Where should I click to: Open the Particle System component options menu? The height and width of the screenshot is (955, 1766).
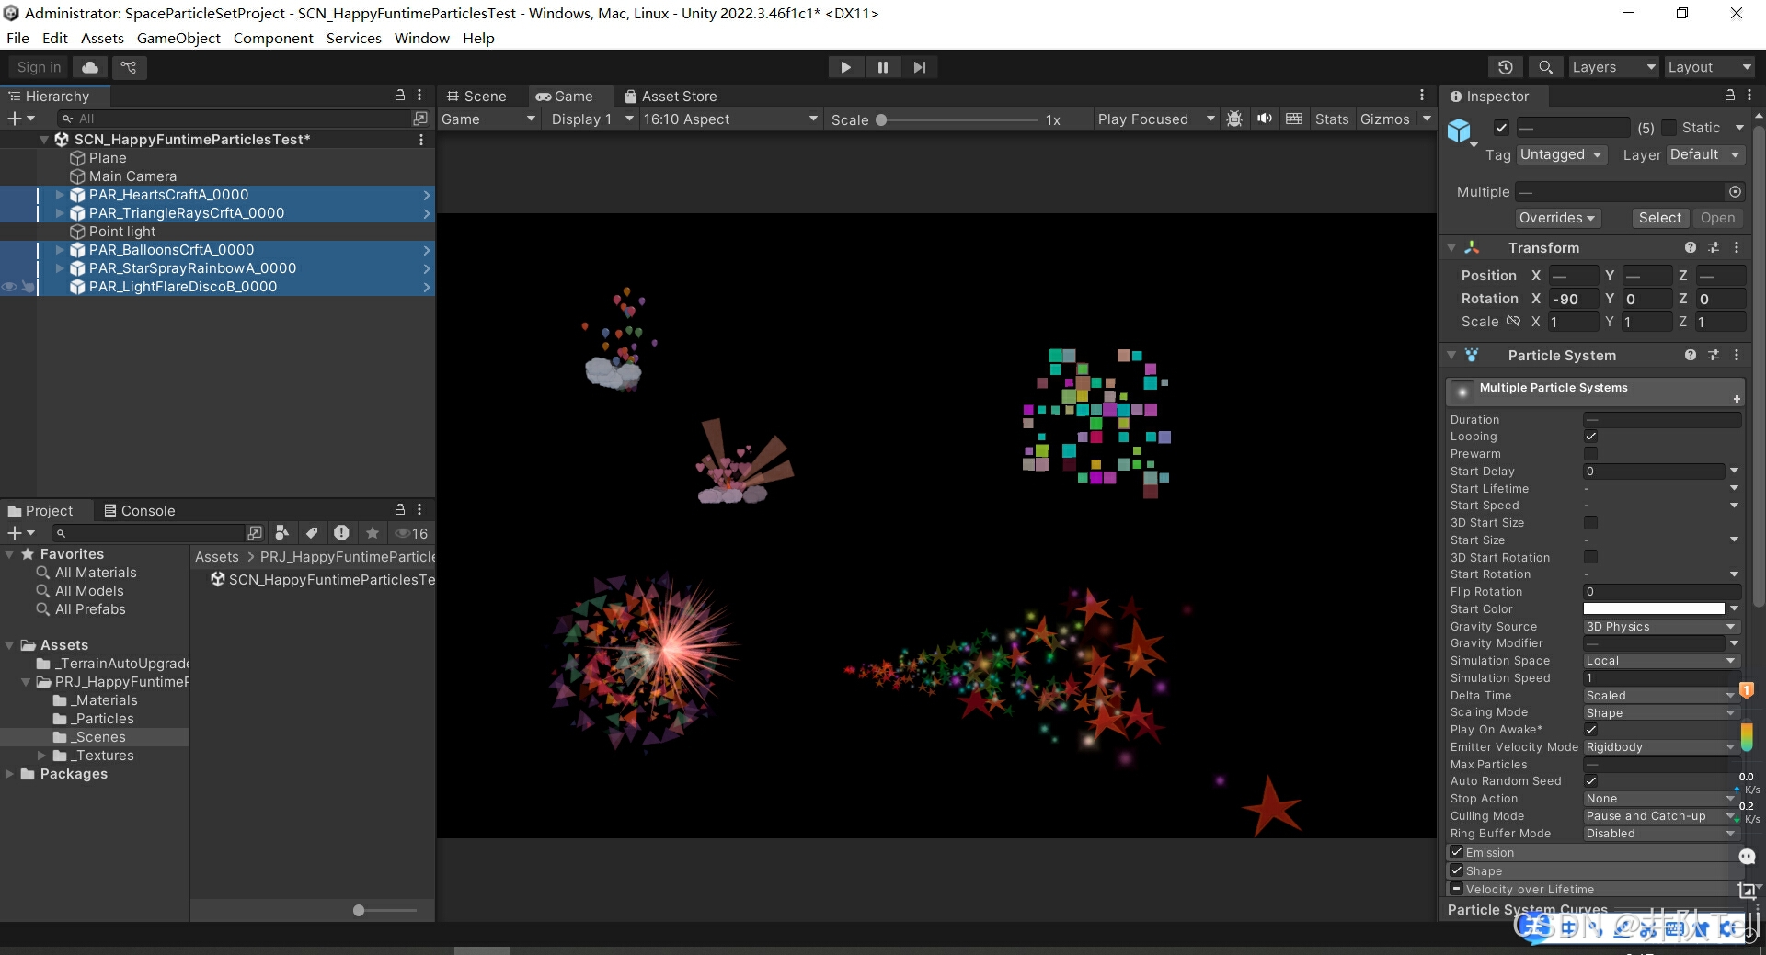coord(1737,356)
